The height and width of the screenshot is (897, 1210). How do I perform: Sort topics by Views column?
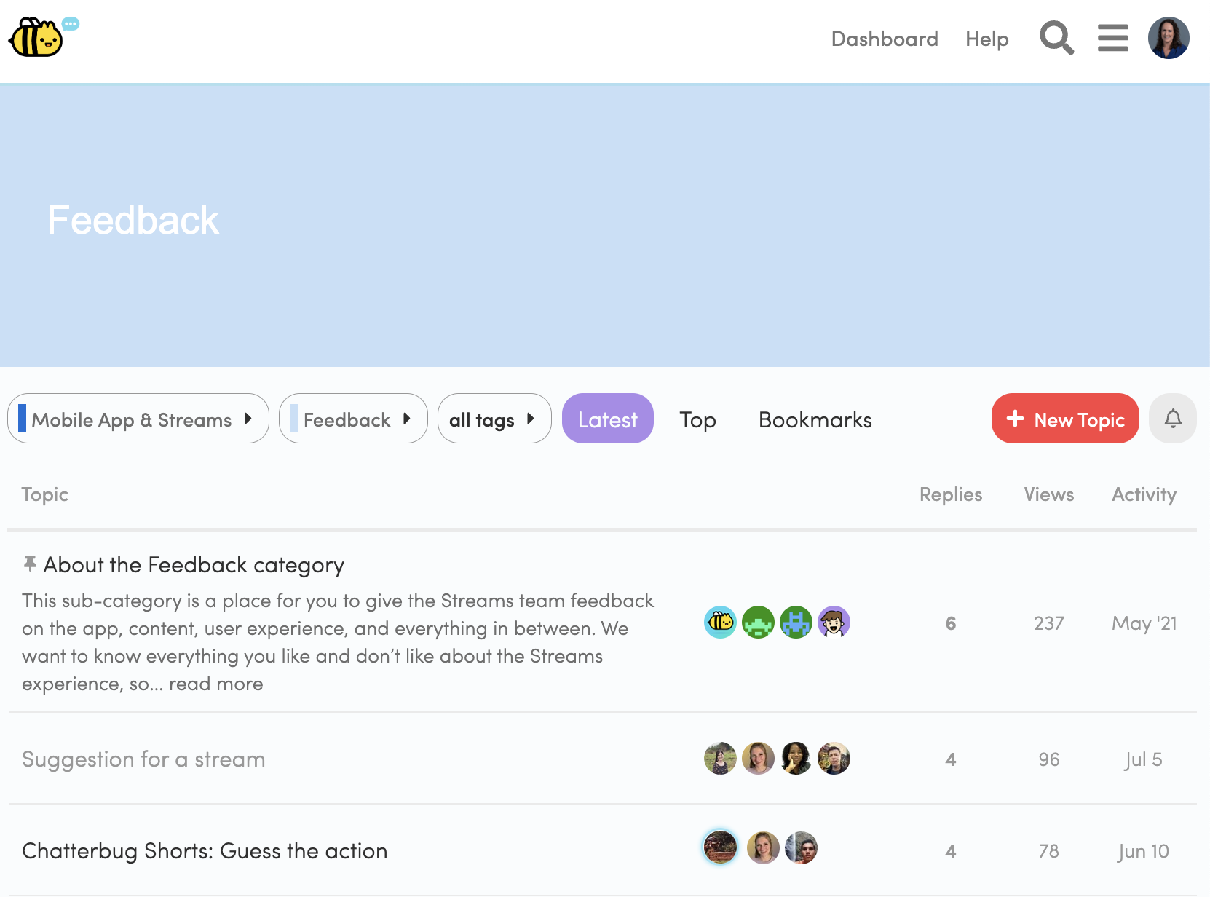point(1048,495)
